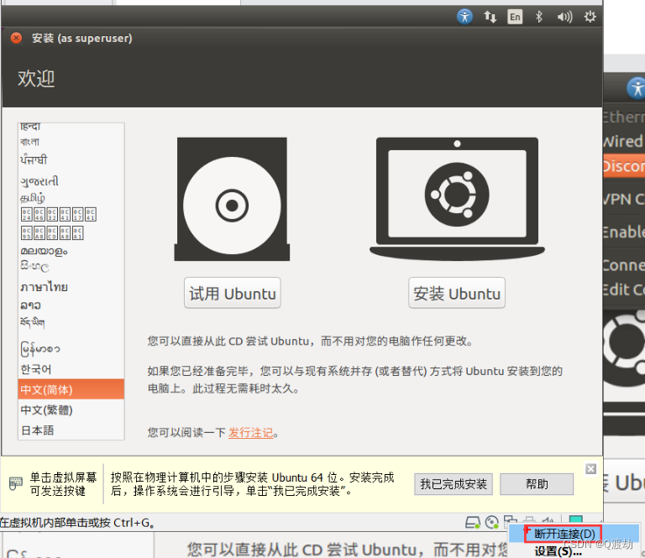Screen dimensions: 645x558
Task: Select 日本語 in language list
Action: (x=71, y=430)
